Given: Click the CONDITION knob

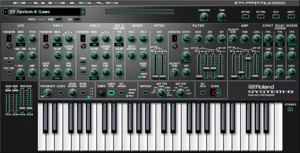Looking at the screenshot, I should click(204, 17).
